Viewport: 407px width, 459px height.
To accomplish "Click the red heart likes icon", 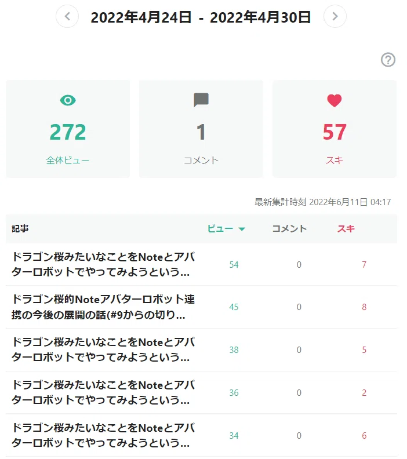I will tap(335, 101).
